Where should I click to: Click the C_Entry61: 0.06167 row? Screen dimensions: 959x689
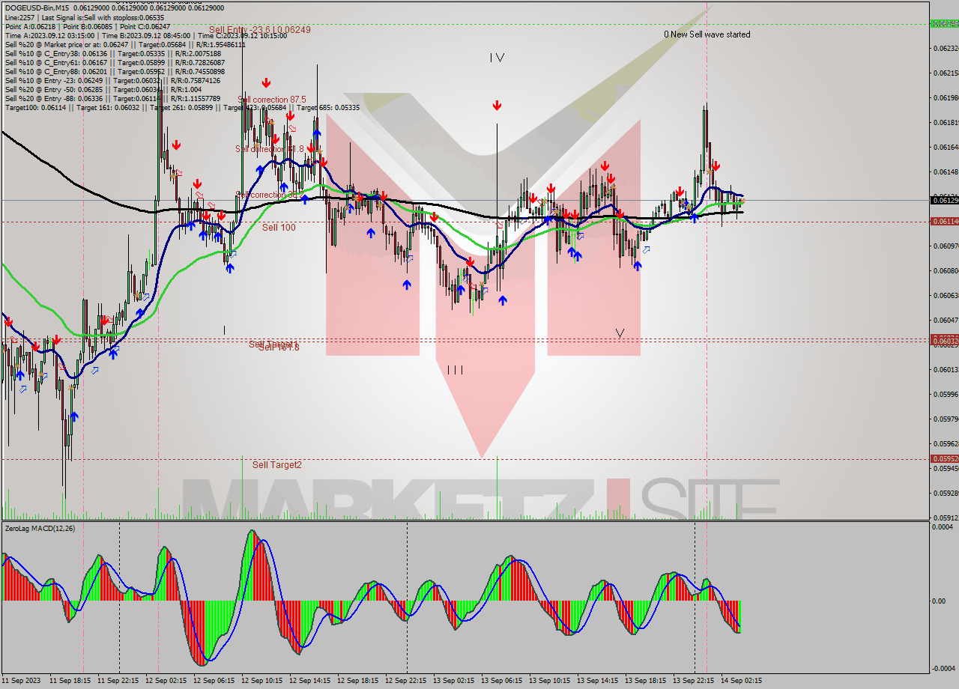pyautogui.click(x=115, y=62)
